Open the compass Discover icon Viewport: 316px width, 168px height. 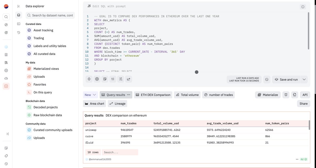click(6, 25)
